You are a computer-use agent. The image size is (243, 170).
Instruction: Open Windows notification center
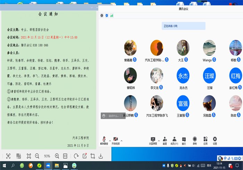(237, 166)
